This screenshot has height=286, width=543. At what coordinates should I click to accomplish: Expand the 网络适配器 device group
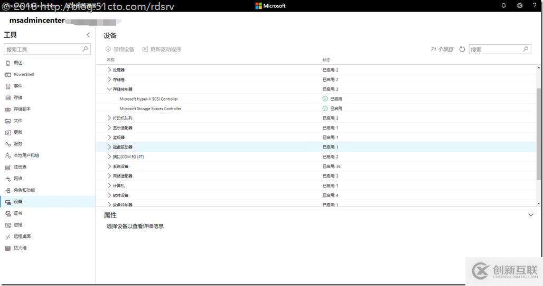(x=109, y=176)
